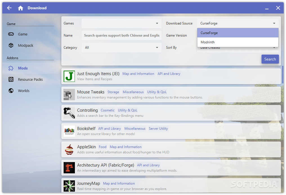Screen dimensions: 286x195
Task: Select Modrinth as download source
Action: coord(238,42)
